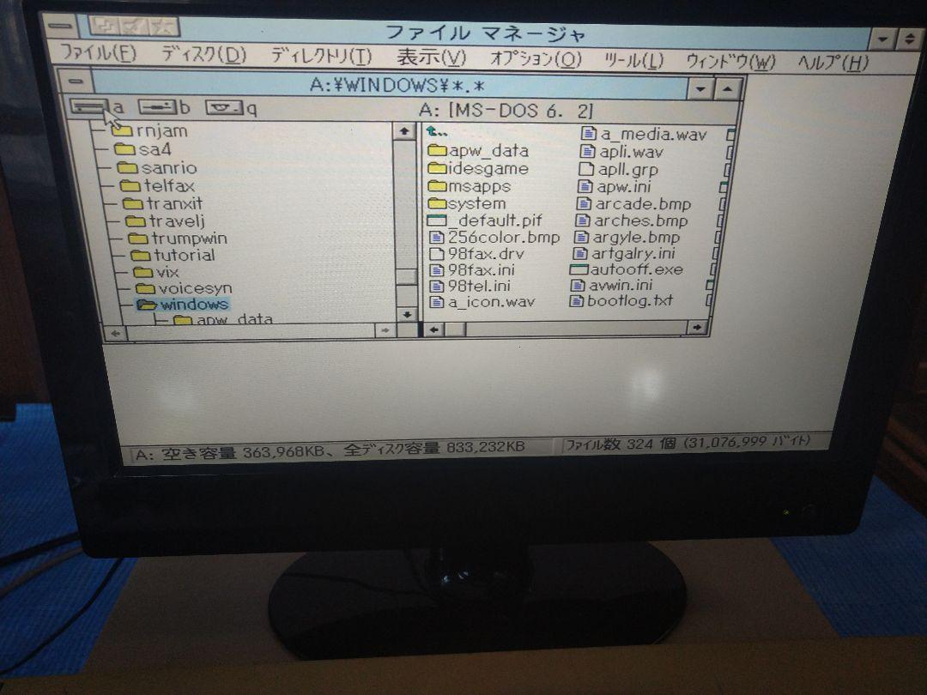Open the ツール(L) menu

tap(633, 60)
